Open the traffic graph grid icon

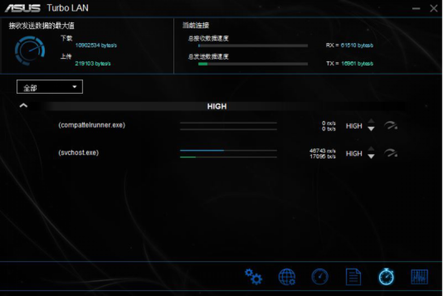(419, 277)
